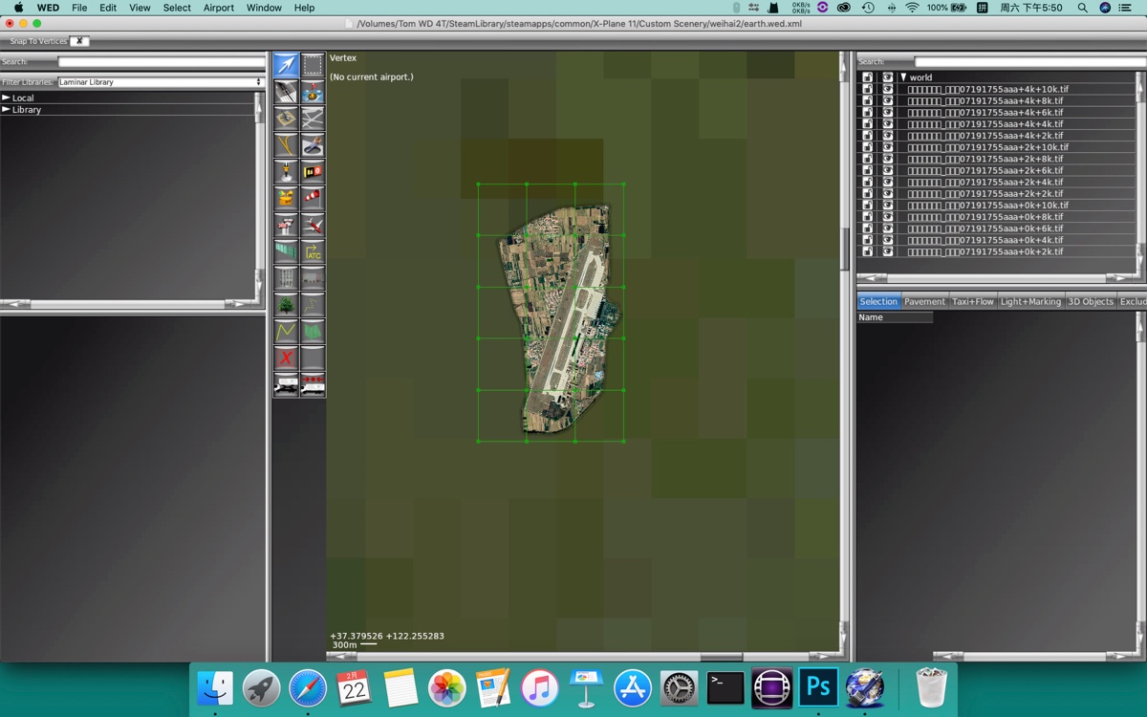Collapse the world hierarchy tree

[903, 77]
